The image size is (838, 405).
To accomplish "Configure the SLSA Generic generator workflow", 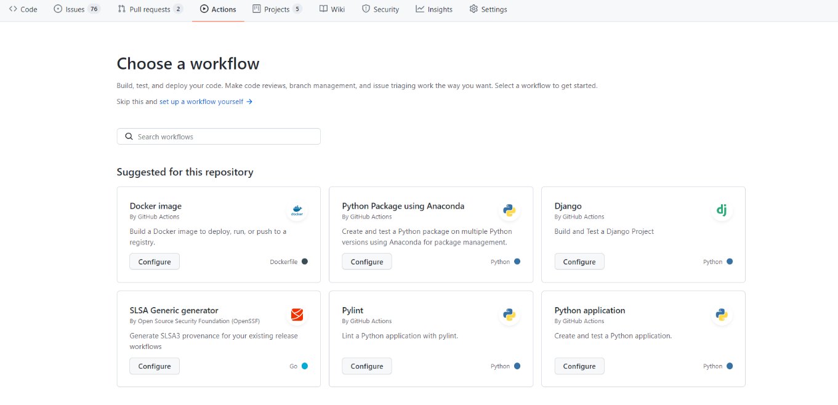I will pyautogui.click(x=155, y=366).
